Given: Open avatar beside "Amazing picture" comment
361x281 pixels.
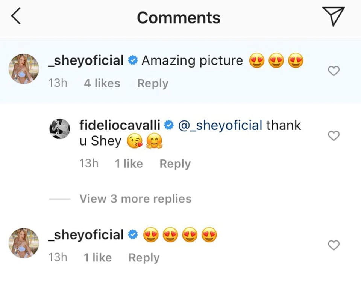Looking at the screenshot, I should pos(24,69).
